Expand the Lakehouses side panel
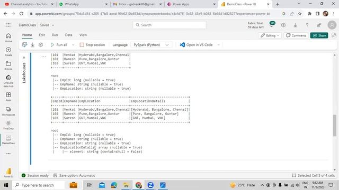Screen dimensions: 339x190 (24, 58)
